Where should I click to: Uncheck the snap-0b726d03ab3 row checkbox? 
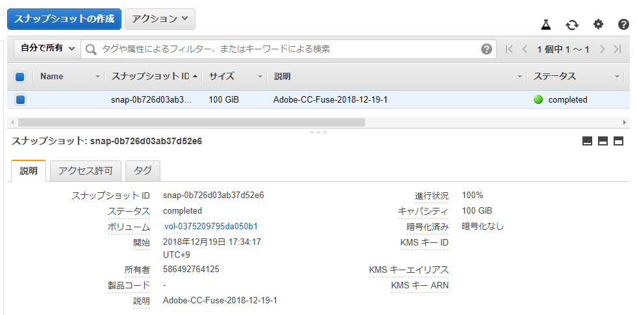point(20,99)
